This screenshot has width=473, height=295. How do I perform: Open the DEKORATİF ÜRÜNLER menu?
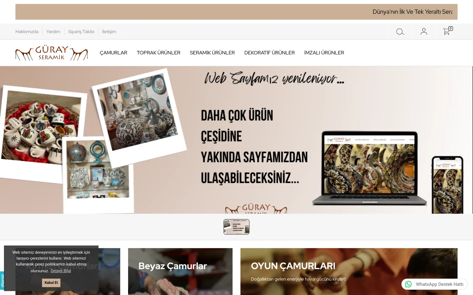pyautogui.click(x=270, y=53)
